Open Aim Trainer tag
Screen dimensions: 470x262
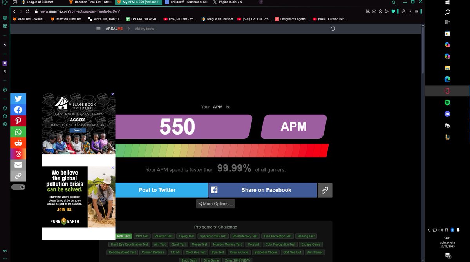(315, 252)
